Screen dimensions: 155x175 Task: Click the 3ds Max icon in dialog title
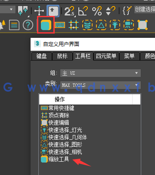click(x=37, y=44)
